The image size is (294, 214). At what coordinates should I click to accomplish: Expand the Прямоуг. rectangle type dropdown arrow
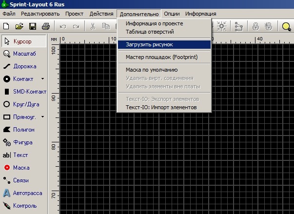coord(43,117)
